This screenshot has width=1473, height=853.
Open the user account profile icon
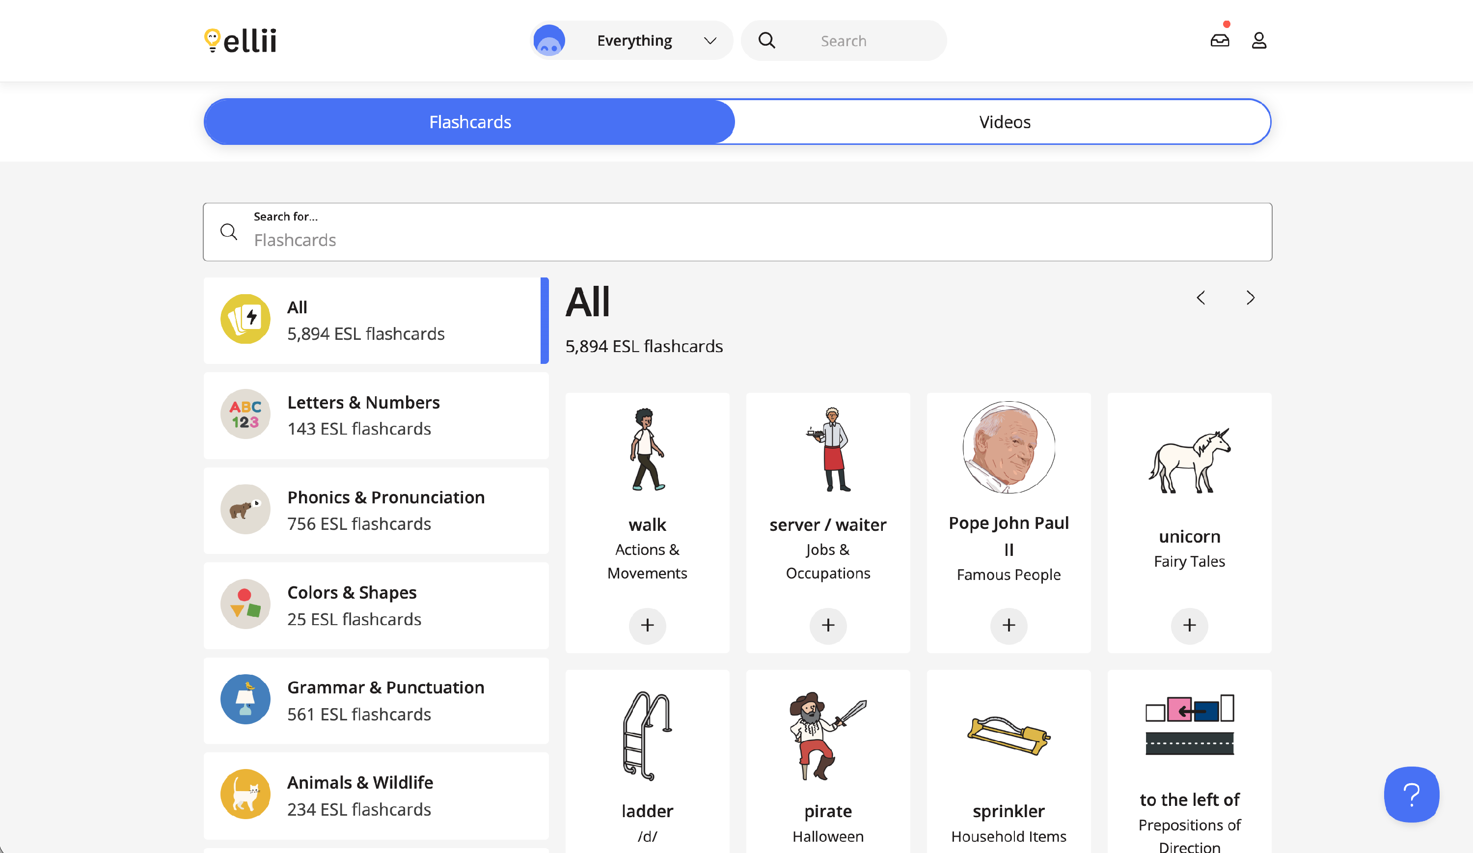1258,40
